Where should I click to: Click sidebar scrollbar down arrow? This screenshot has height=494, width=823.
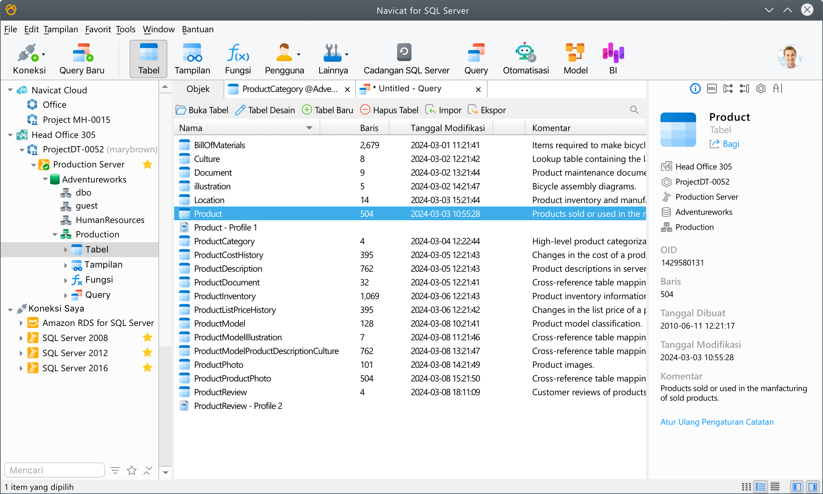[166, 472]
